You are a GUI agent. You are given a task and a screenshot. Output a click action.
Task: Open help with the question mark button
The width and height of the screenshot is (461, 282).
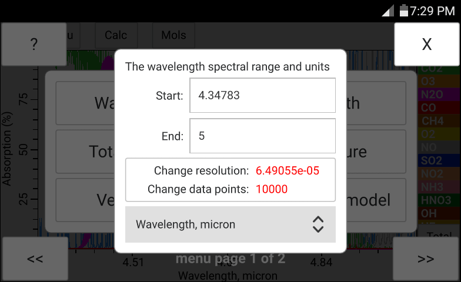34,44
